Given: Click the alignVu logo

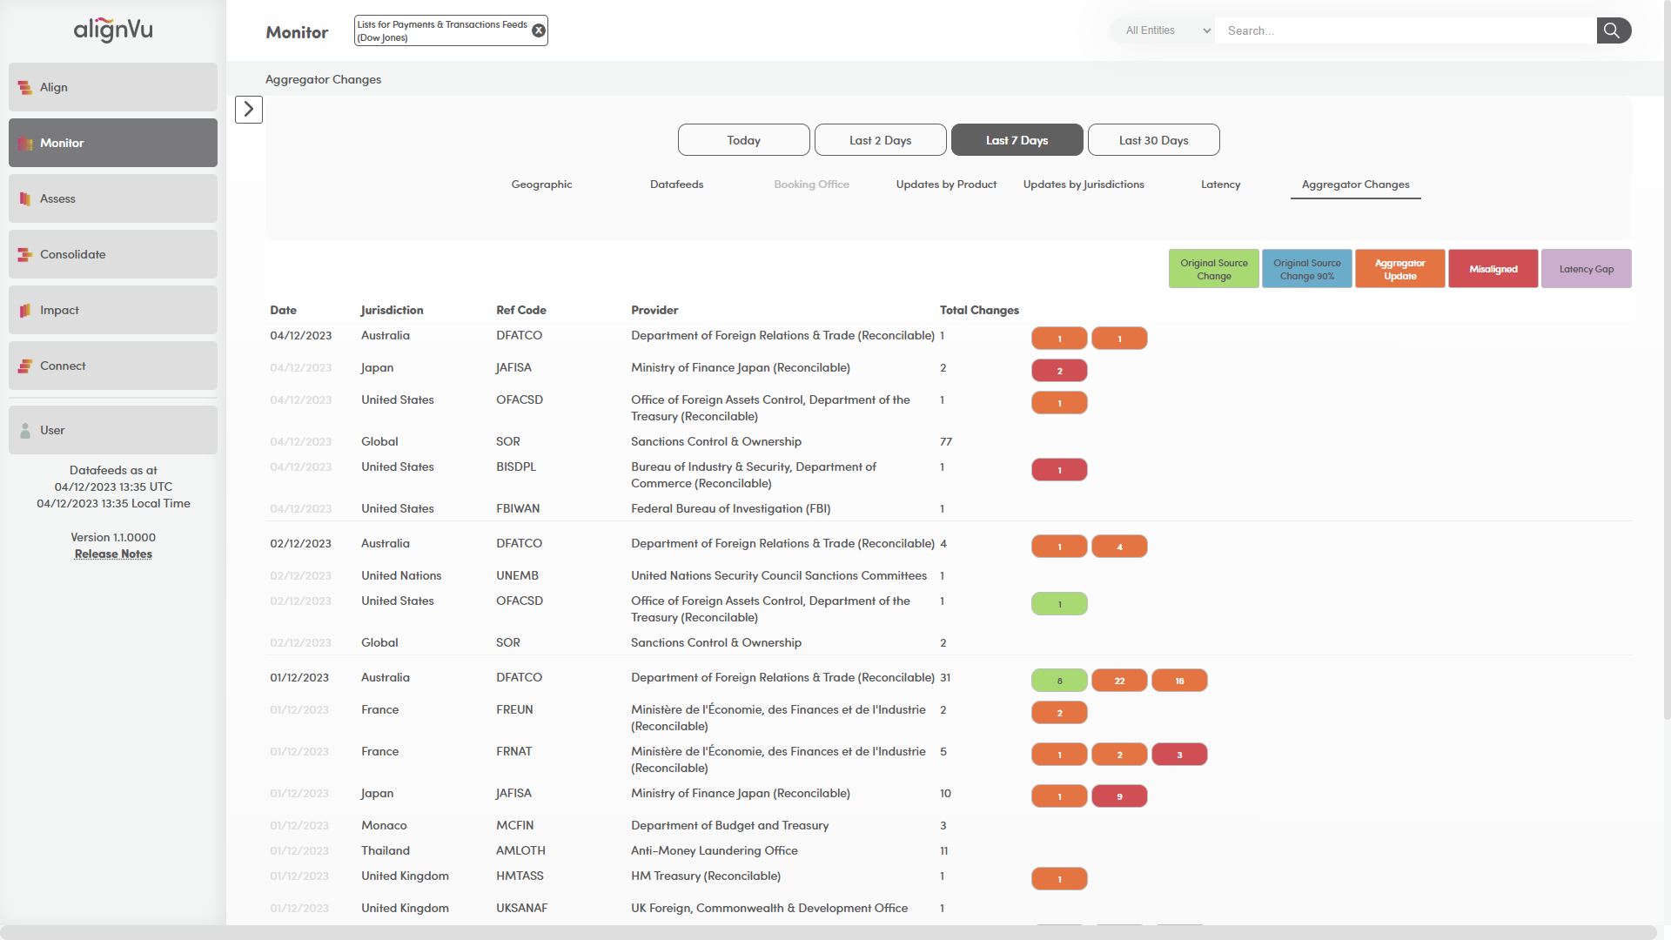Looking at the screenshot, I should click(x=113, y=30).
